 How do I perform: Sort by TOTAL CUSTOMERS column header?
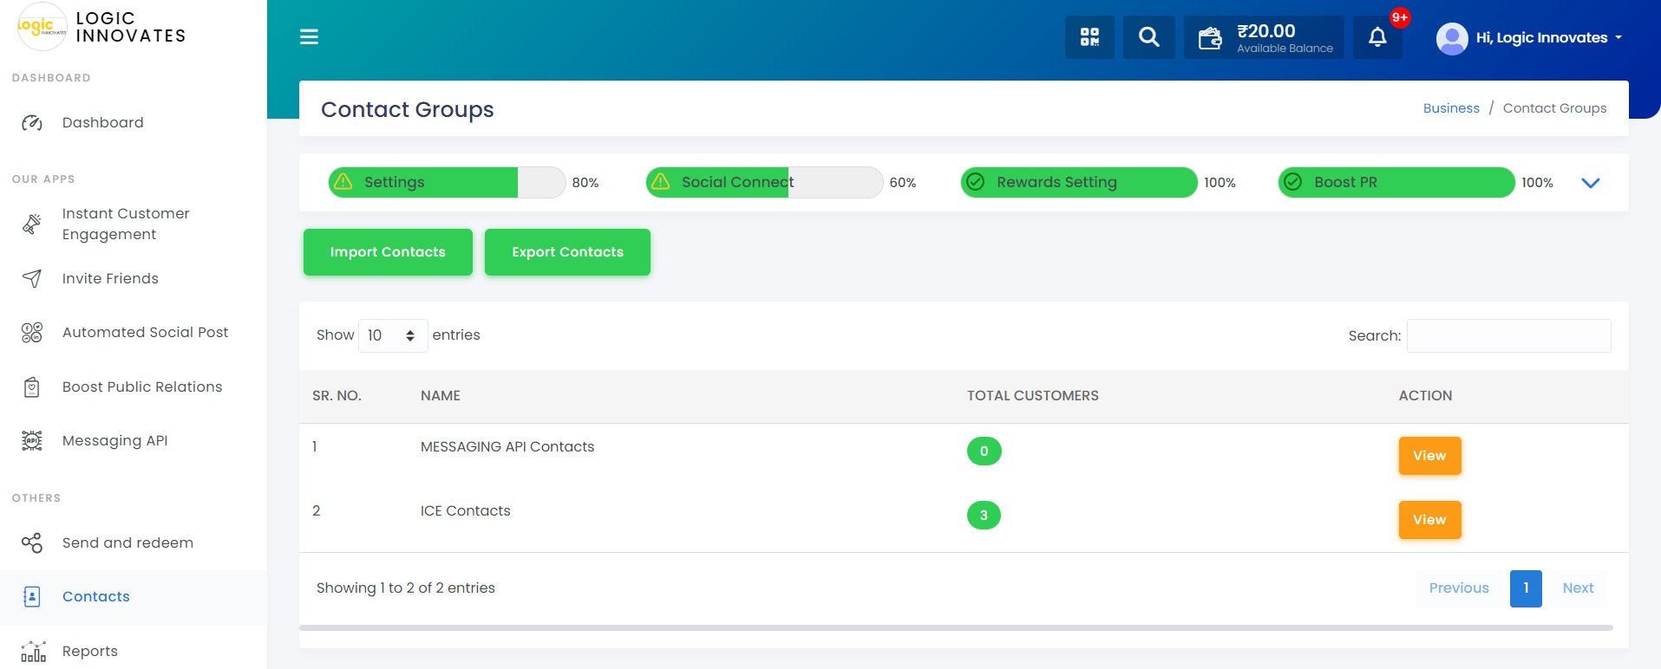1032,396
